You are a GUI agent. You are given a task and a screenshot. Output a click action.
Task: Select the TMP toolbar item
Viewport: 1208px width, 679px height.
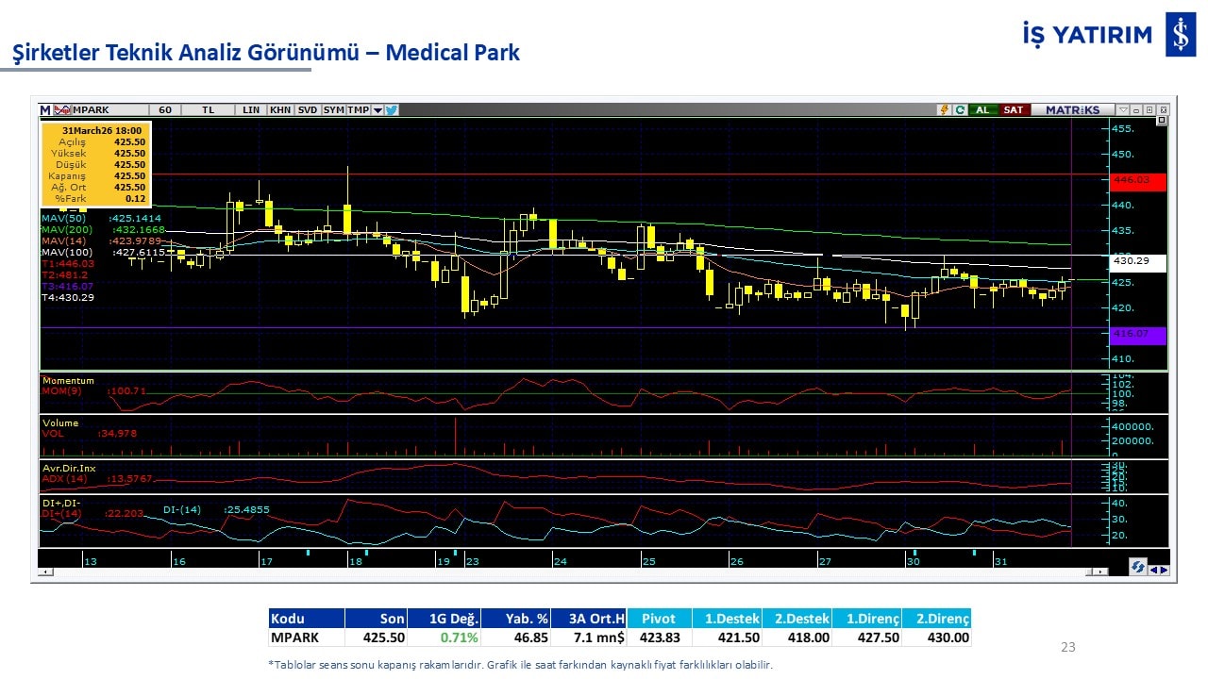point(358,110)
